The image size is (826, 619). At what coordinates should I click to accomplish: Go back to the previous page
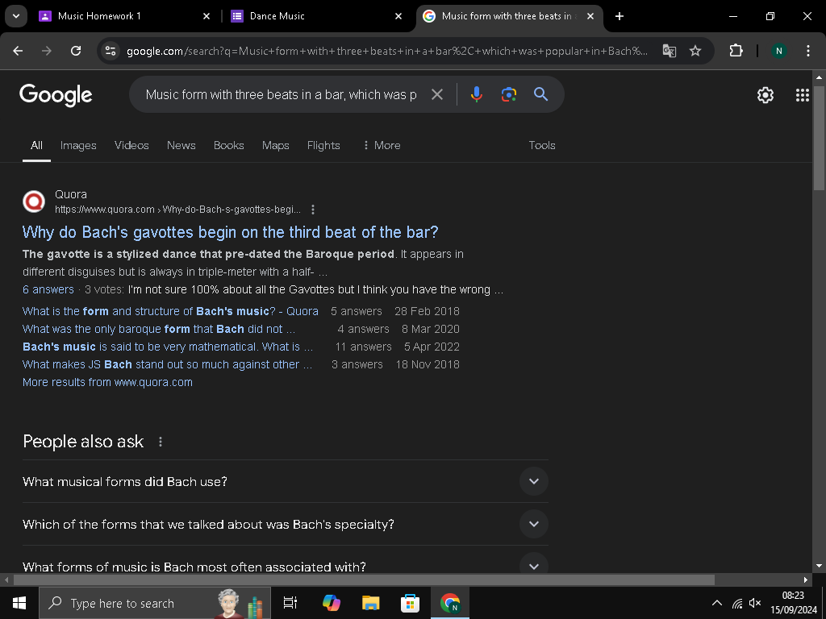coord(18,51)
